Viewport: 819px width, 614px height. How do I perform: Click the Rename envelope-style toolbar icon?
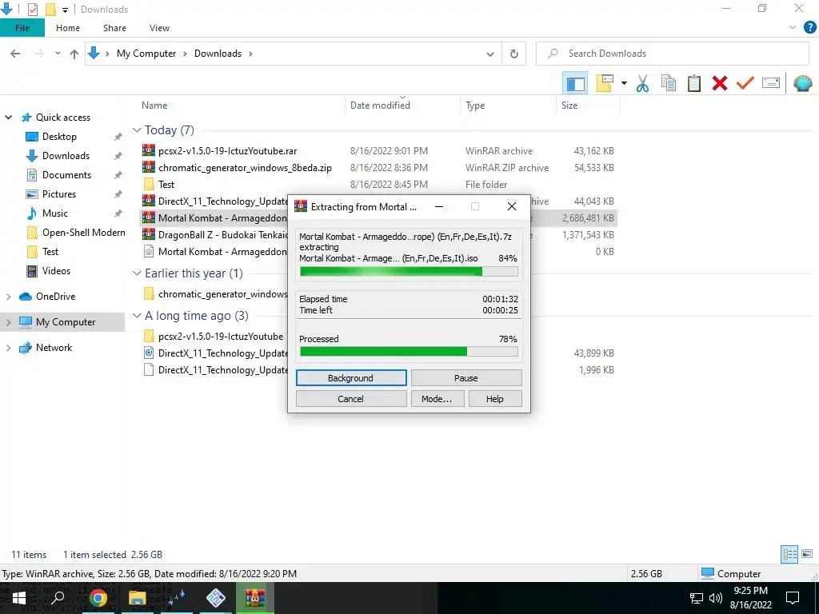click(x=771, y=83)
